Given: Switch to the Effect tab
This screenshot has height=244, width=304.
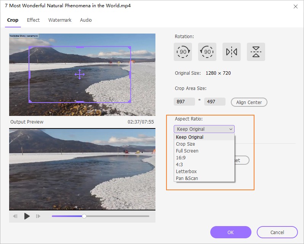Looking at the screenshot, I should [x=33, y=20].
